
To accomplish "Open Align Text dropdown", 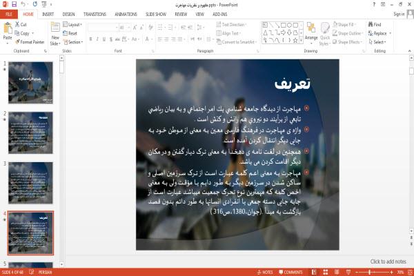I will tap(228, 33).
